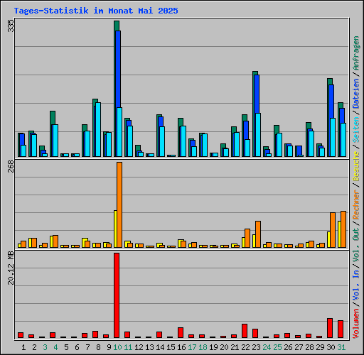Click the red Volumen bar for day 31
The height and width of the screenshot is (355, 364).
[341, 329]
